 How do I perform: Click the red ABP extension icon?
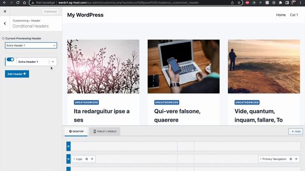pyautogui.click(x=247, y=2)
